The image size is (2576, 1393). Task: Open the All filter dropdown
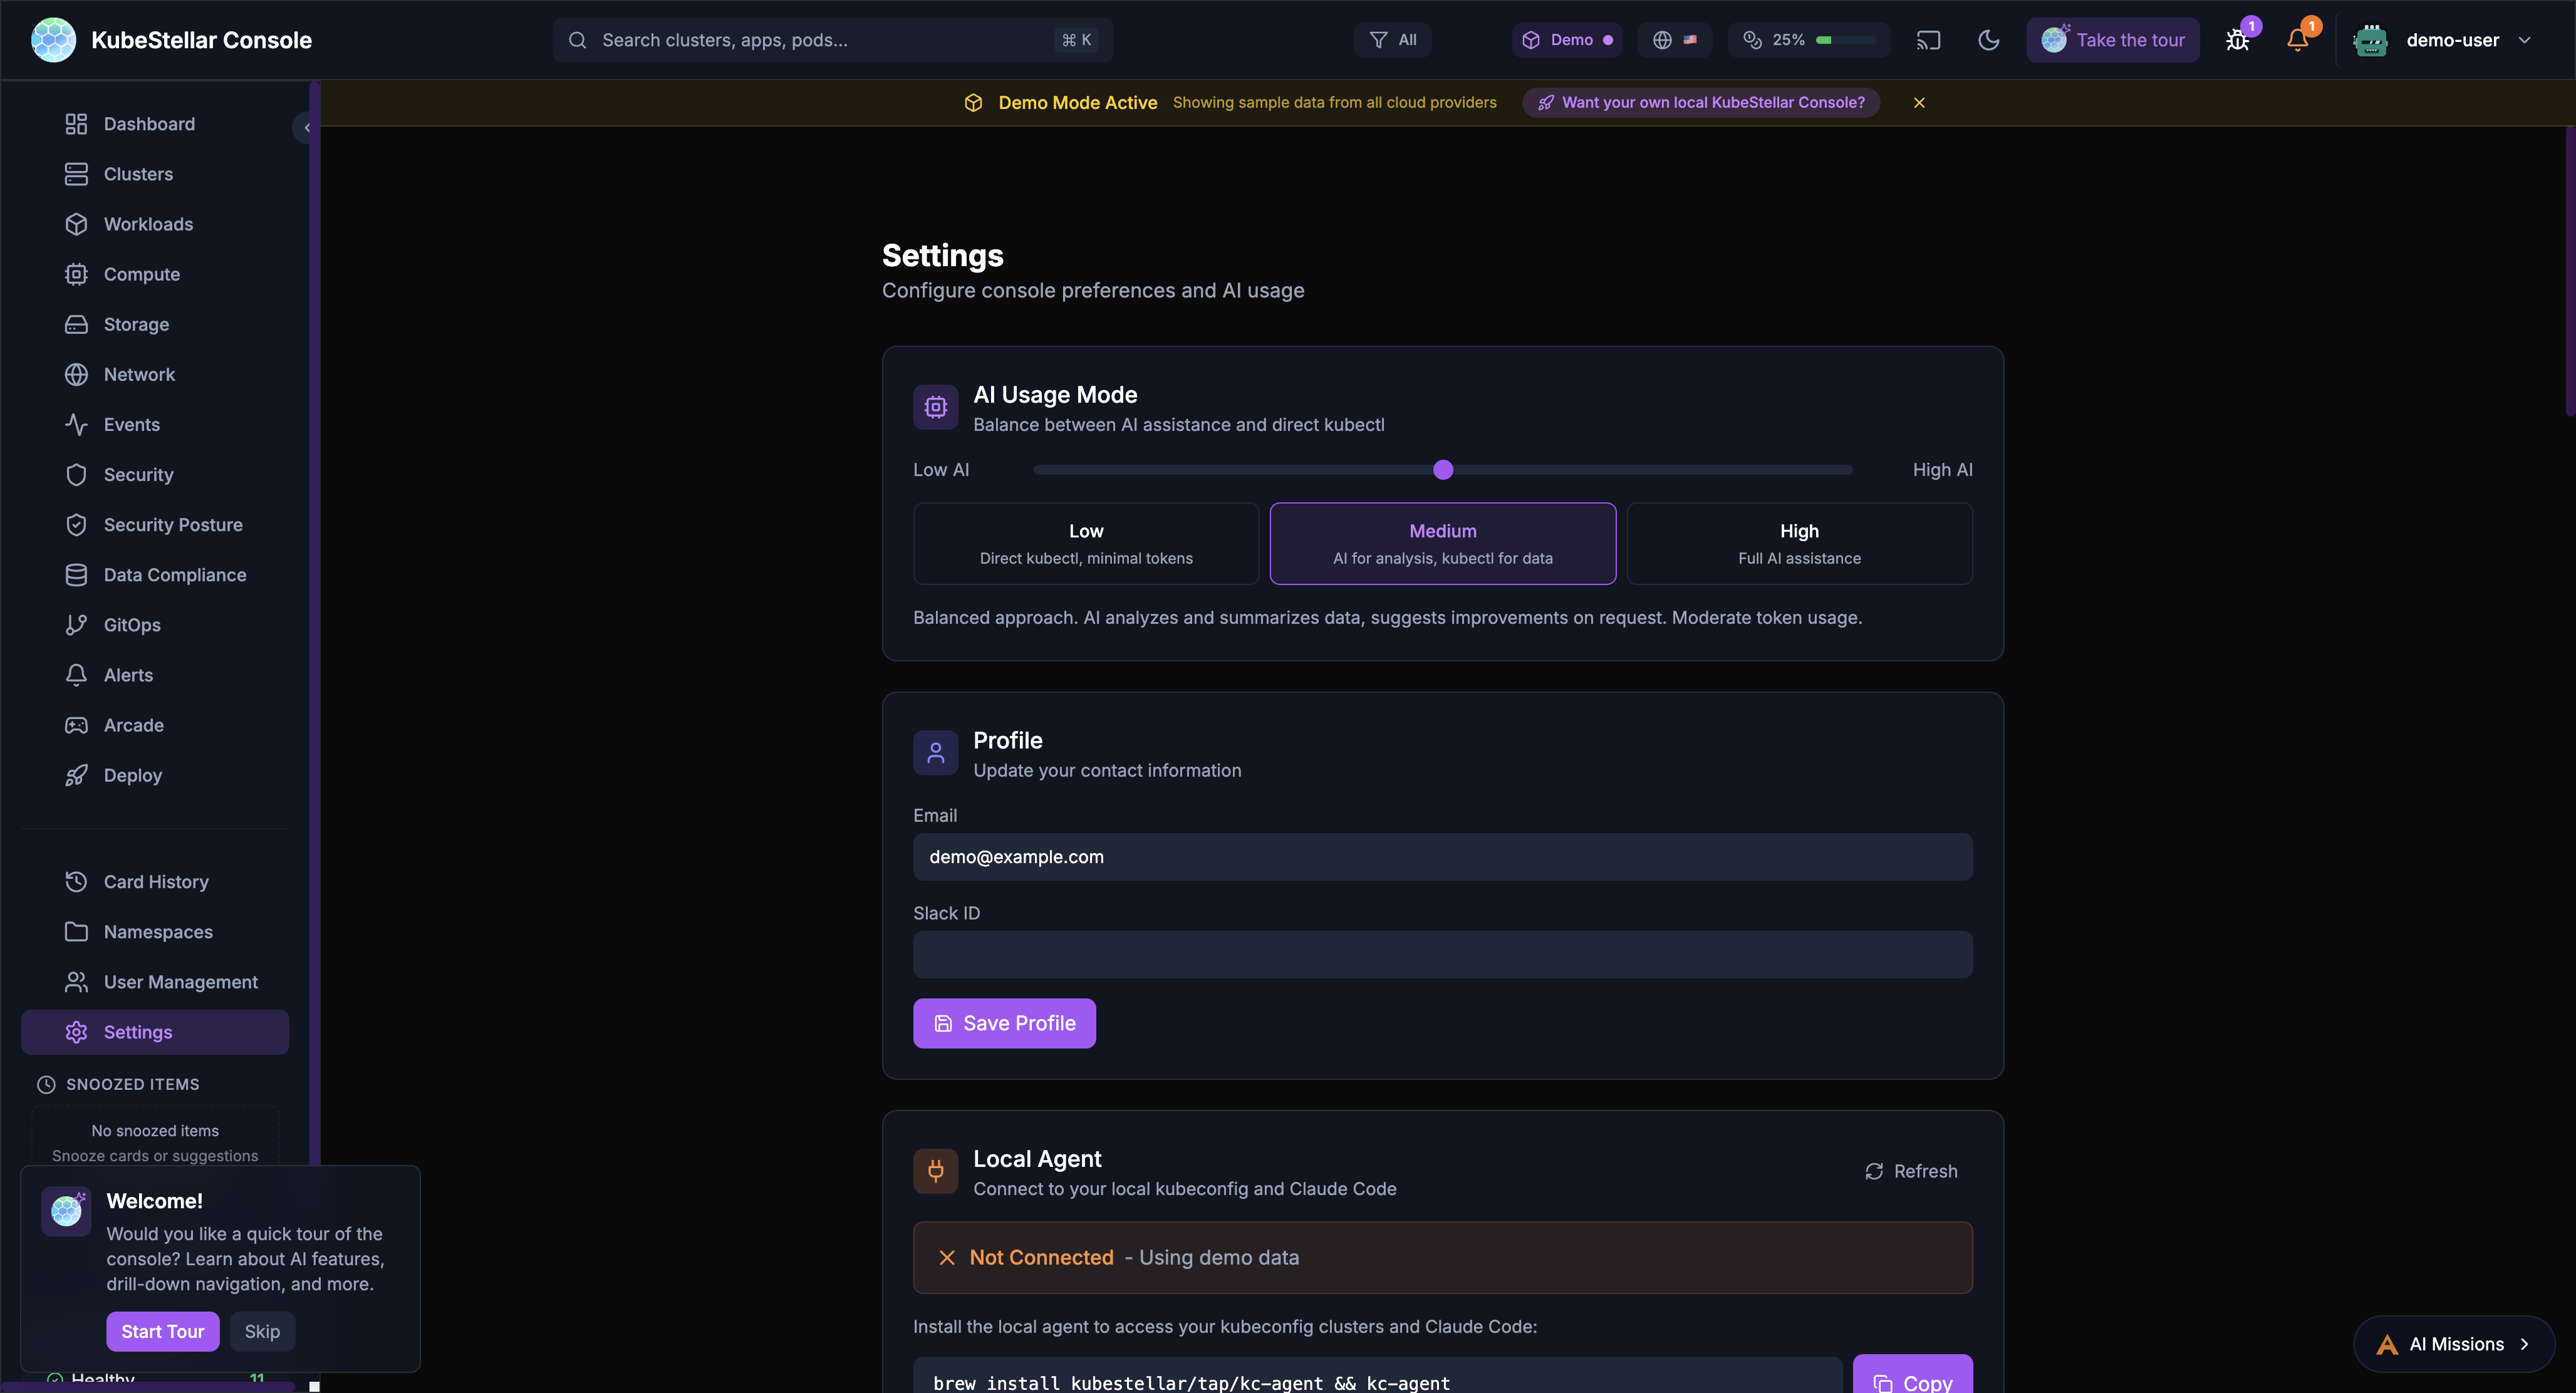(x=1392, y=40)
